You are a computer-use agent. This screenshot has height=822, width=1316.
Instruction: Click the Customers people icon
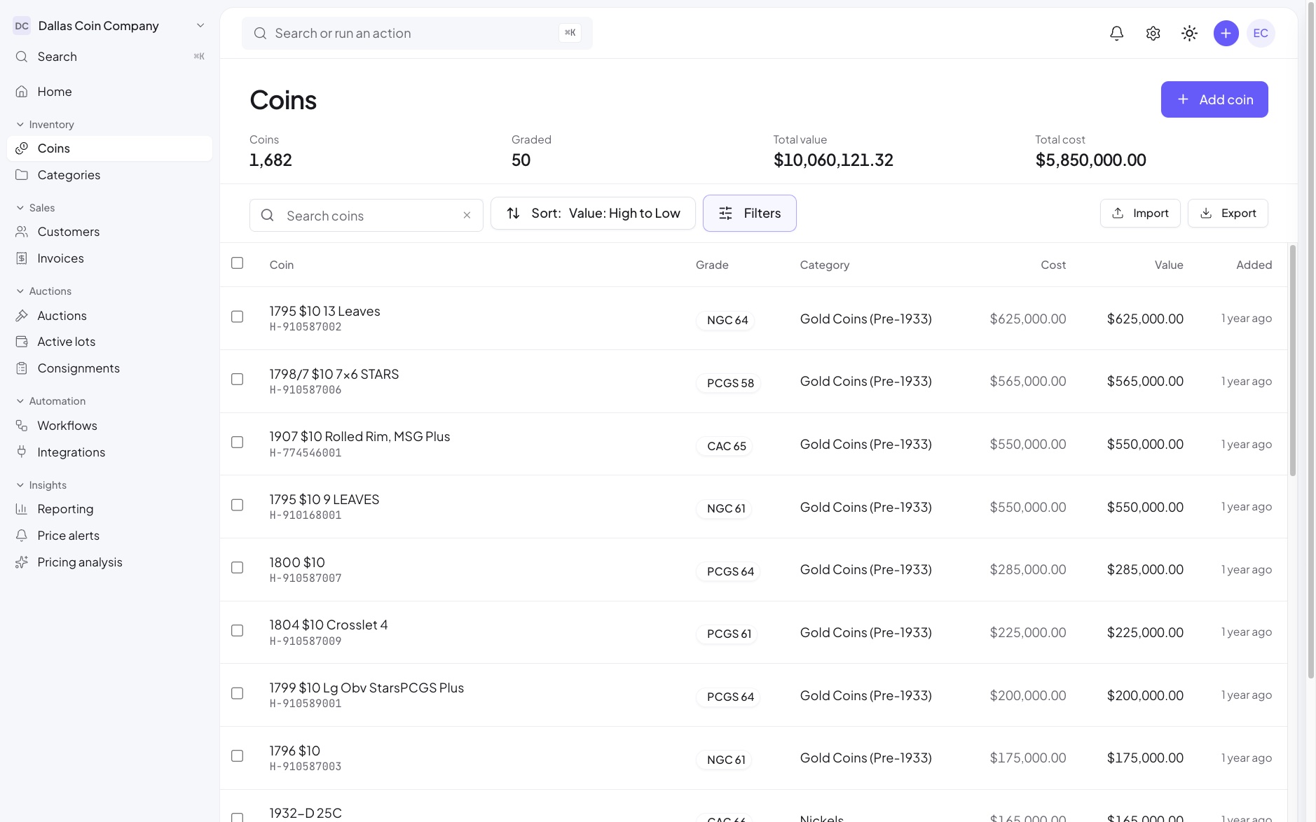pyautogui.click(x=22, y=232)
